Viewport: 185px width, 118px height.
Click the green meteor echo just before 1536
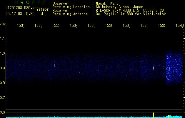(106, 66)
